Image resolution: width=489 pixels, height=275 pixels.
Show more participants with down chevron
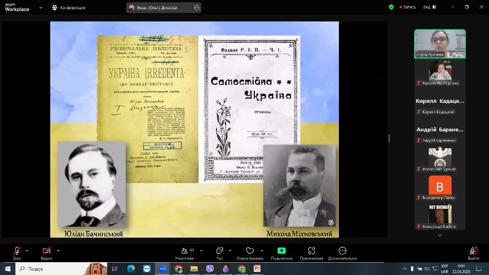point(440,235)
